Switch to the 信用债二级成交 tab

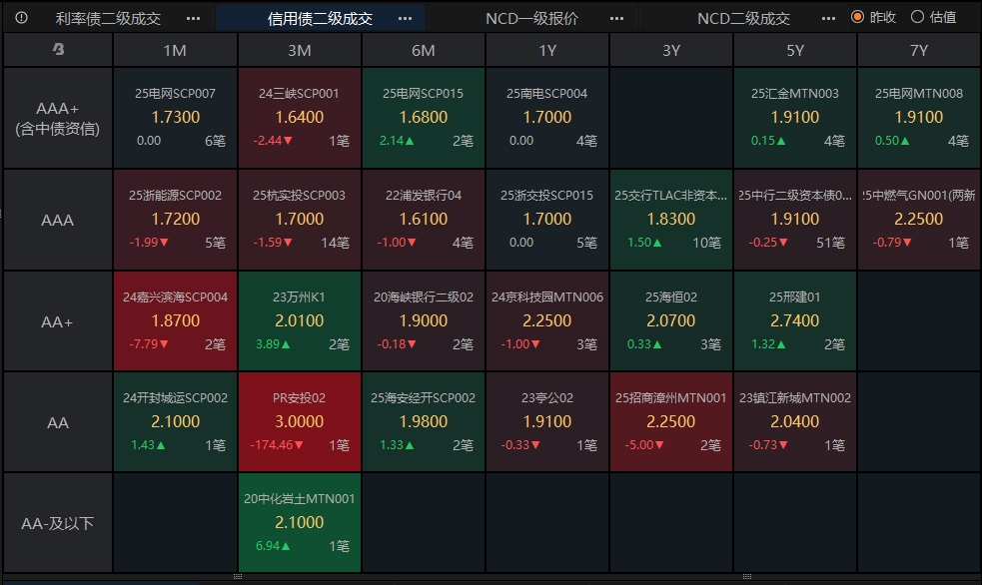[x=320, y=18]
